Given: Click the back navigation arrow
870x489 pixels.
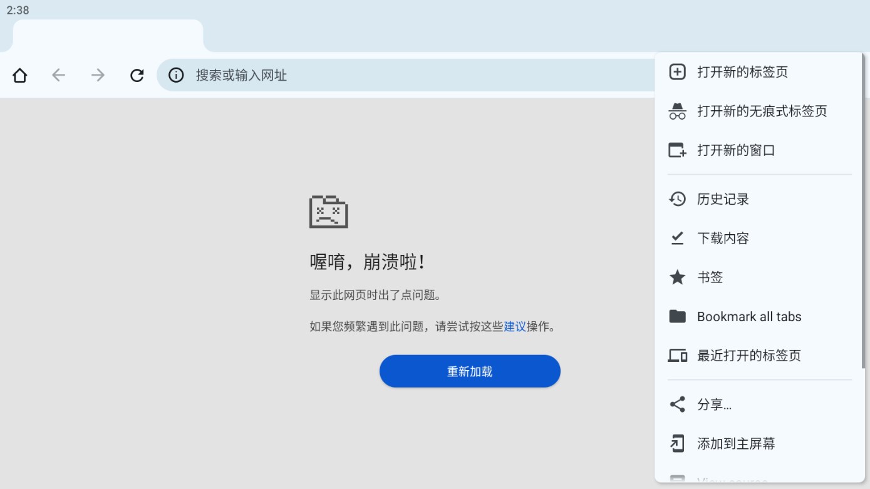Looking at the screenshot, I should pyautogui.click(x=58, y=75).
